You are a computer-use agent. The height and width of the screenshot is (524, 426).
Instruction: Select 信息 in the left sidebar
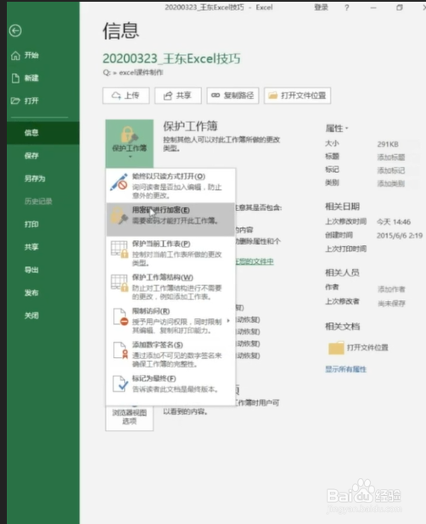tap(43, 132)
